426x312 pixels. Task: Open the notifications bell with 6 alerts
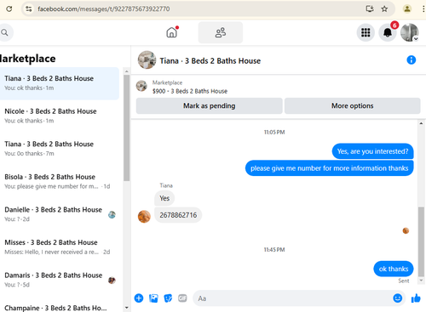[x=388, y=32]
